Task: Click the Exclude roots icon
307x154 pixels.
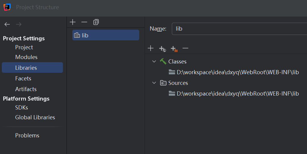Action: 174,49
